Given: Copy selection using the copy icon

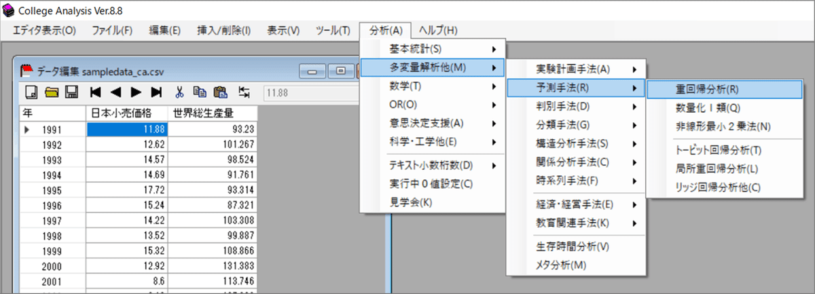Looking at the screenshot, I should [x=200, y=92].
